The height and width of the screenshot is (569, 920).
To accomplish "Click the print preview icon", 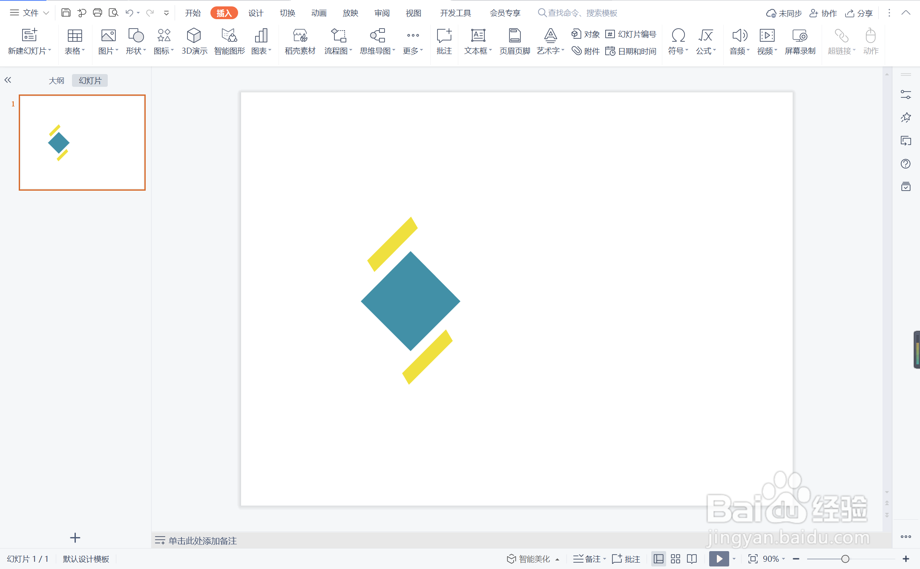I will pos(113,13).
